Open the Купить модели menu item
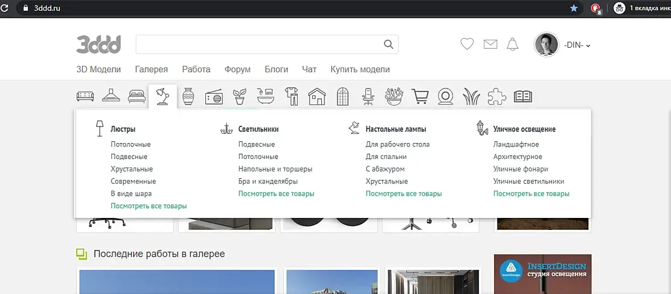Image resolution: width=671 pixels, height=294 pixels. [360, 69]
